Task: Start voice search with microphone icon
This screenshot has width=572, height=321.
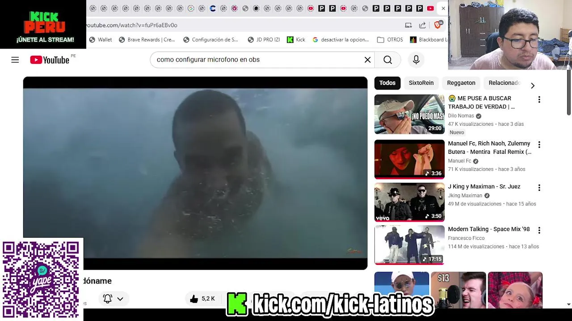Action: [x=416, y=60]
